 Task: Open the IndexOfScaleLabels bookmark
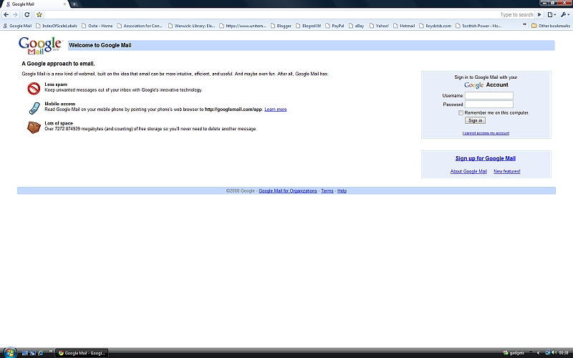coord(57,26)
